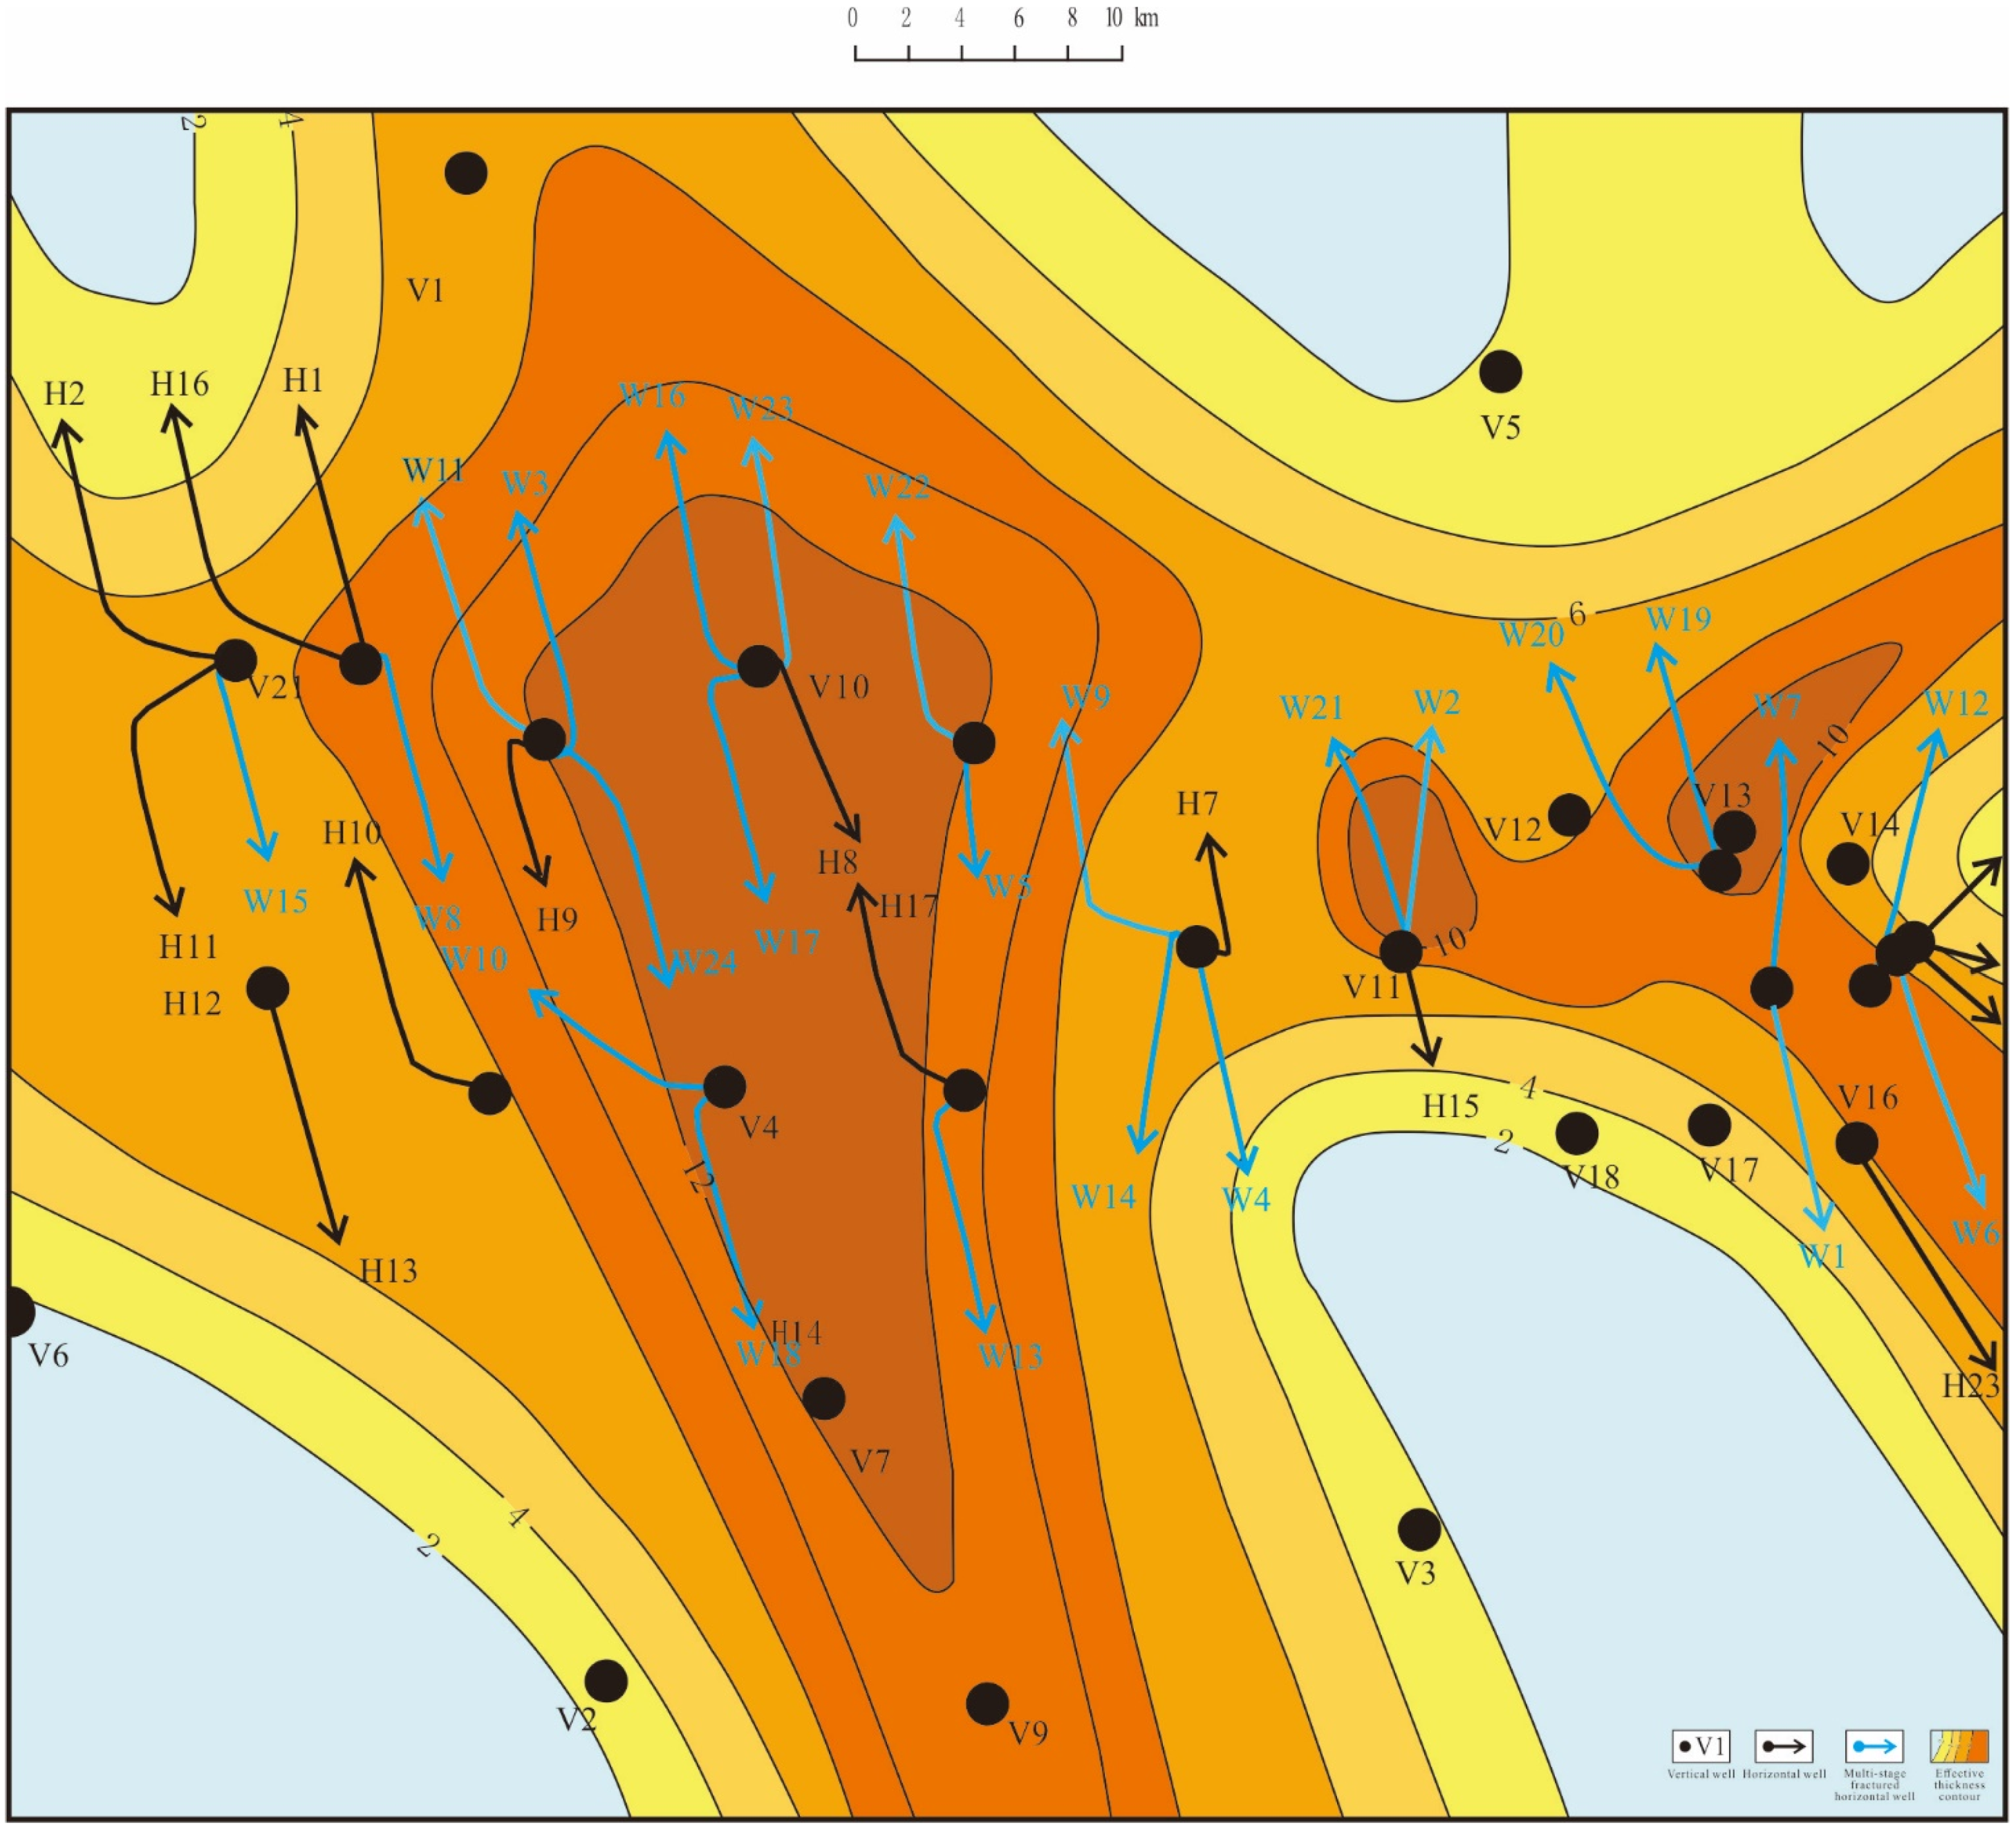Click the well dot next to V10
Screen dimensions: 2016x1830
click(x=759, y=666)
